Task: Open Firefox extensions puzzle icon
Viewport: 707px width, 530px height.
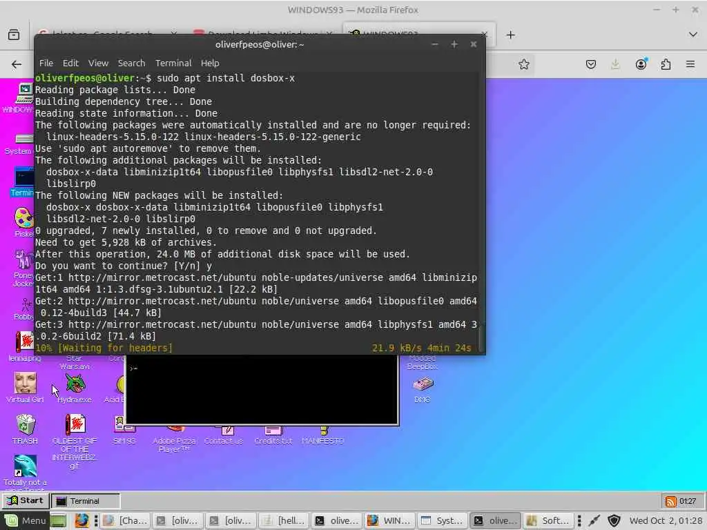Action: (666, 64)
